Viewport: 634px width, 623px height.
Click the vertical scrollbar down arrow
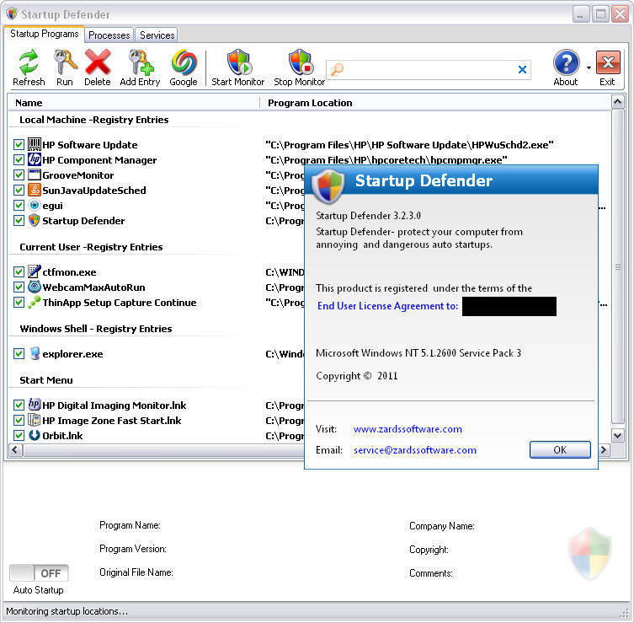pyautogui.click(x=617, y=436)
